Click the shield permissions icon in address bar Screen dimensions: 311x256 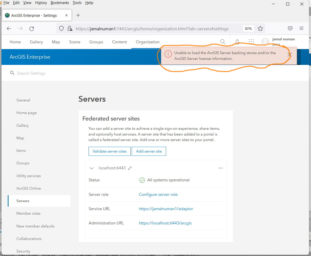[61, 28]
